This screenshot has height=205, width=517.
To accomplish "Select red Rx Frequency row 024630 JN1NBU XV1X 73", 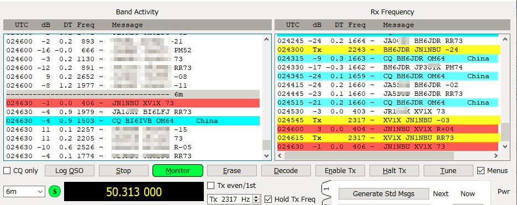I will pyautogui.click(x=387, y=147).
